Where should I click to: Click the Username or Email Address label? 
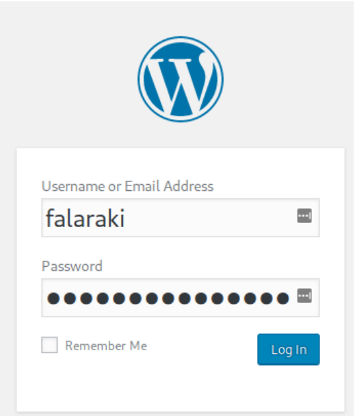[x=128, y=186]
